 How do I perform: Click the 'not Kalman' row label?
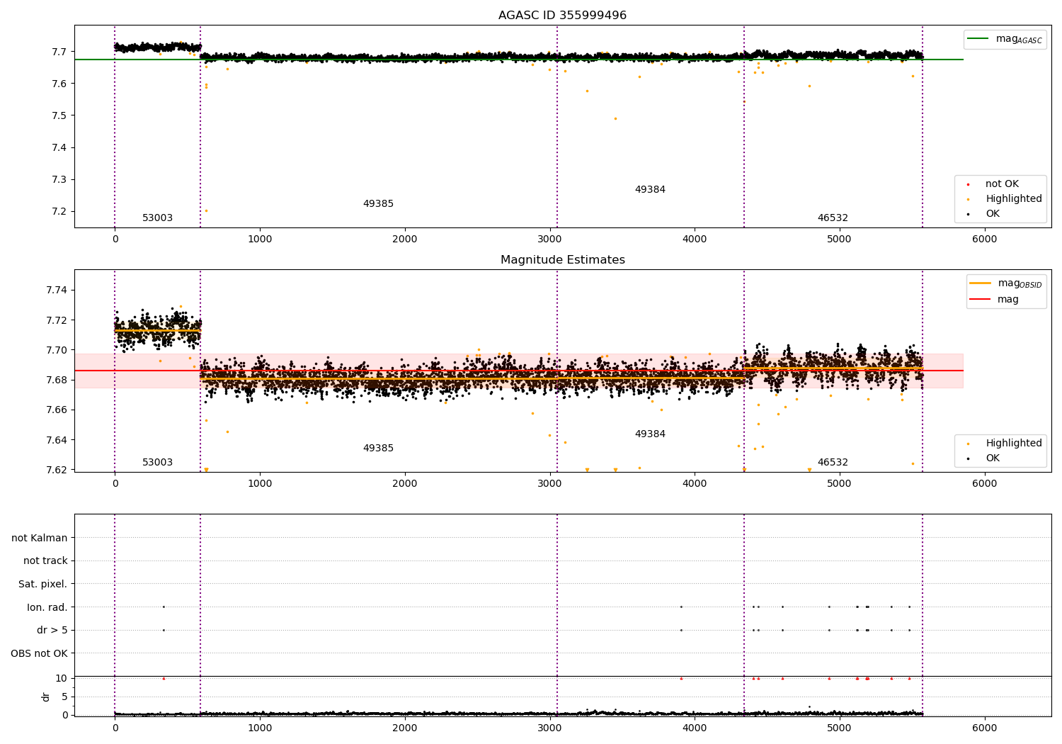tap(40, 539)
